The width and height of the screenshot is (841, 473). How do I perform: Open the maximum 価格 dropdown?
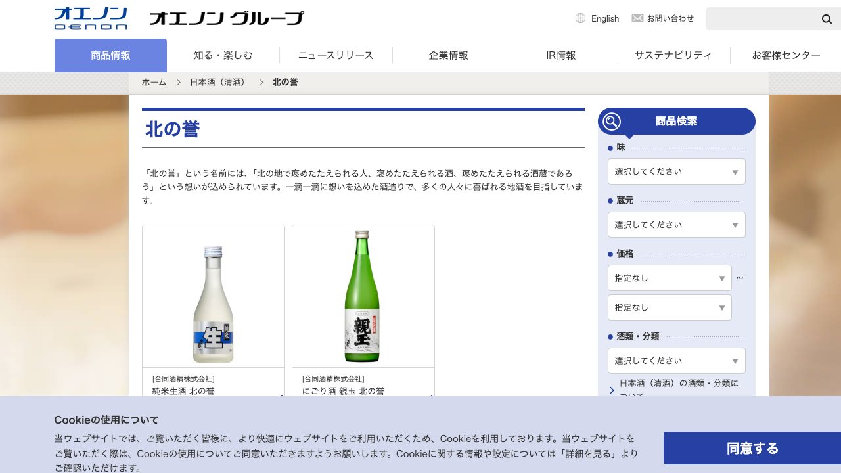(670, 307)
